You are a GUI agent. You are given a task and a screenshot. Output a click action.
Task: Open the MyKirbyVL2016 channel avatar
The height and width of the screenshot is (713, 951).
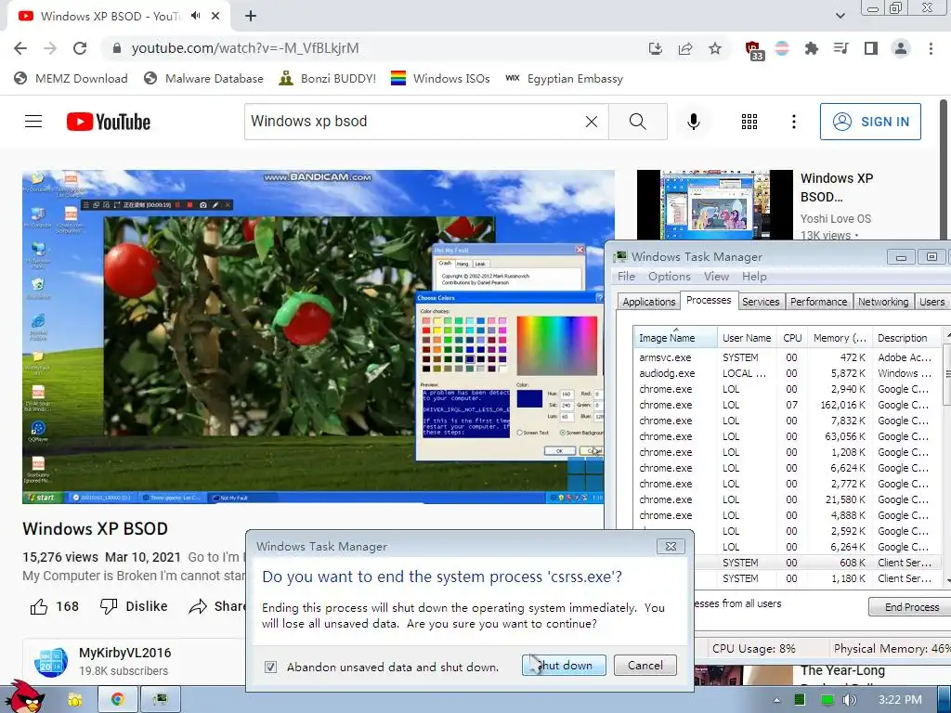[50, 661]
